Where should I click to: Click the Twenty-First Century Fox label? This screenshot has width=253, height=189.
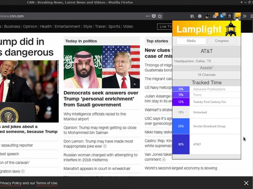pos(210,102)
